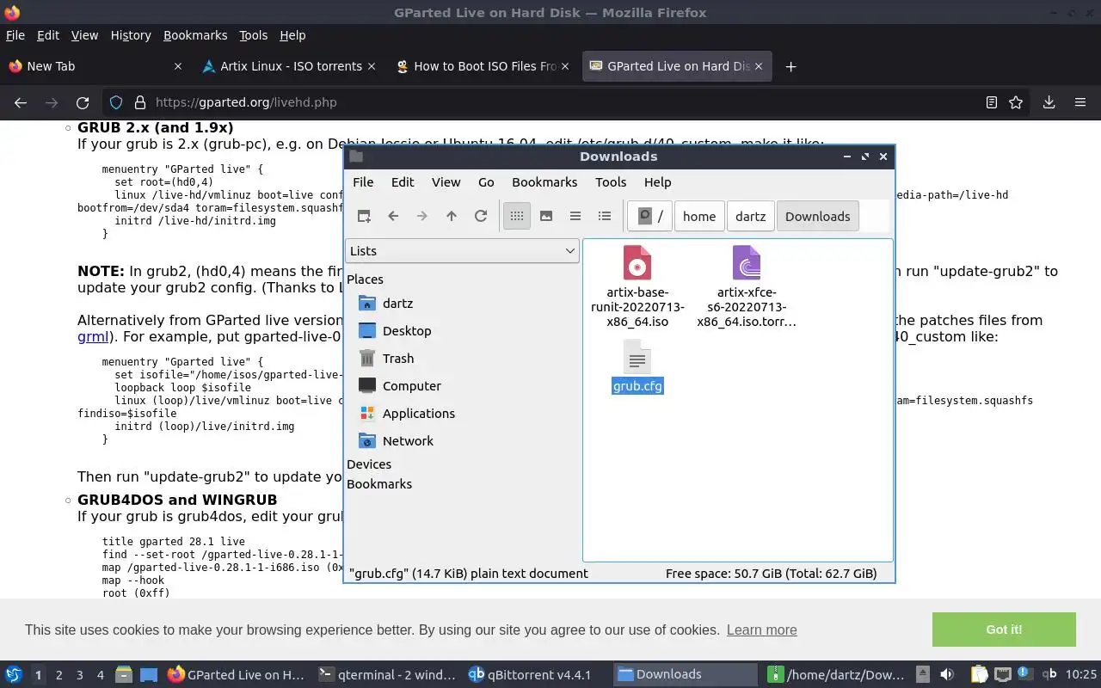Go to the dartz path button
Screen dimensions: 1101x688
coord(750,216)
